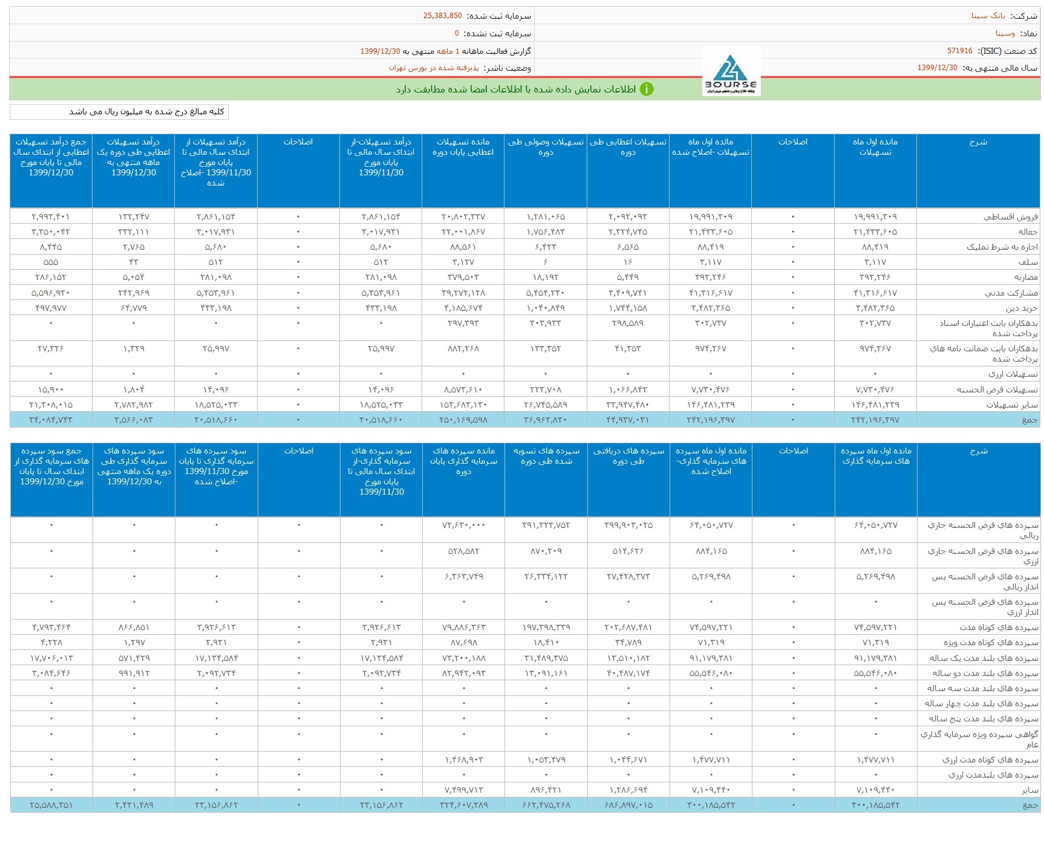Screen dimensions: 1044x855
Task: Select the 'تسهیلات ارزي' row label
Action: coord(1013,374)
